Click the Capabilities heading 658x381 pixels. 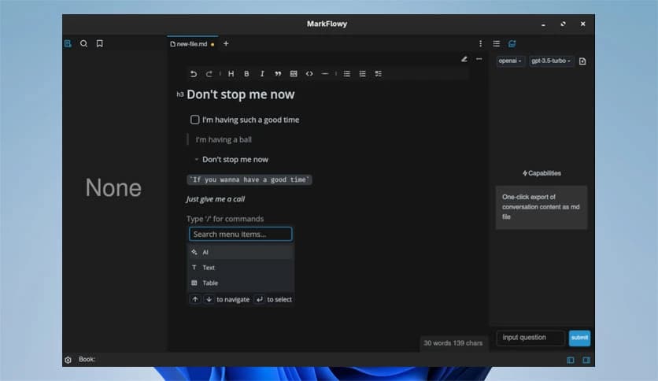pyautogui.click(x=542, y=173)
